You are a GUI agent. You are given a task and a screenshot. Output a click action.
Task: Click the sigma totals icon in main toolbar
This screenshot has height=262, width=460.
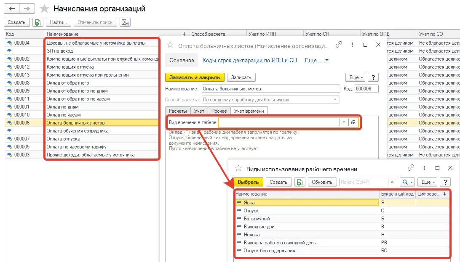(125, 22)
